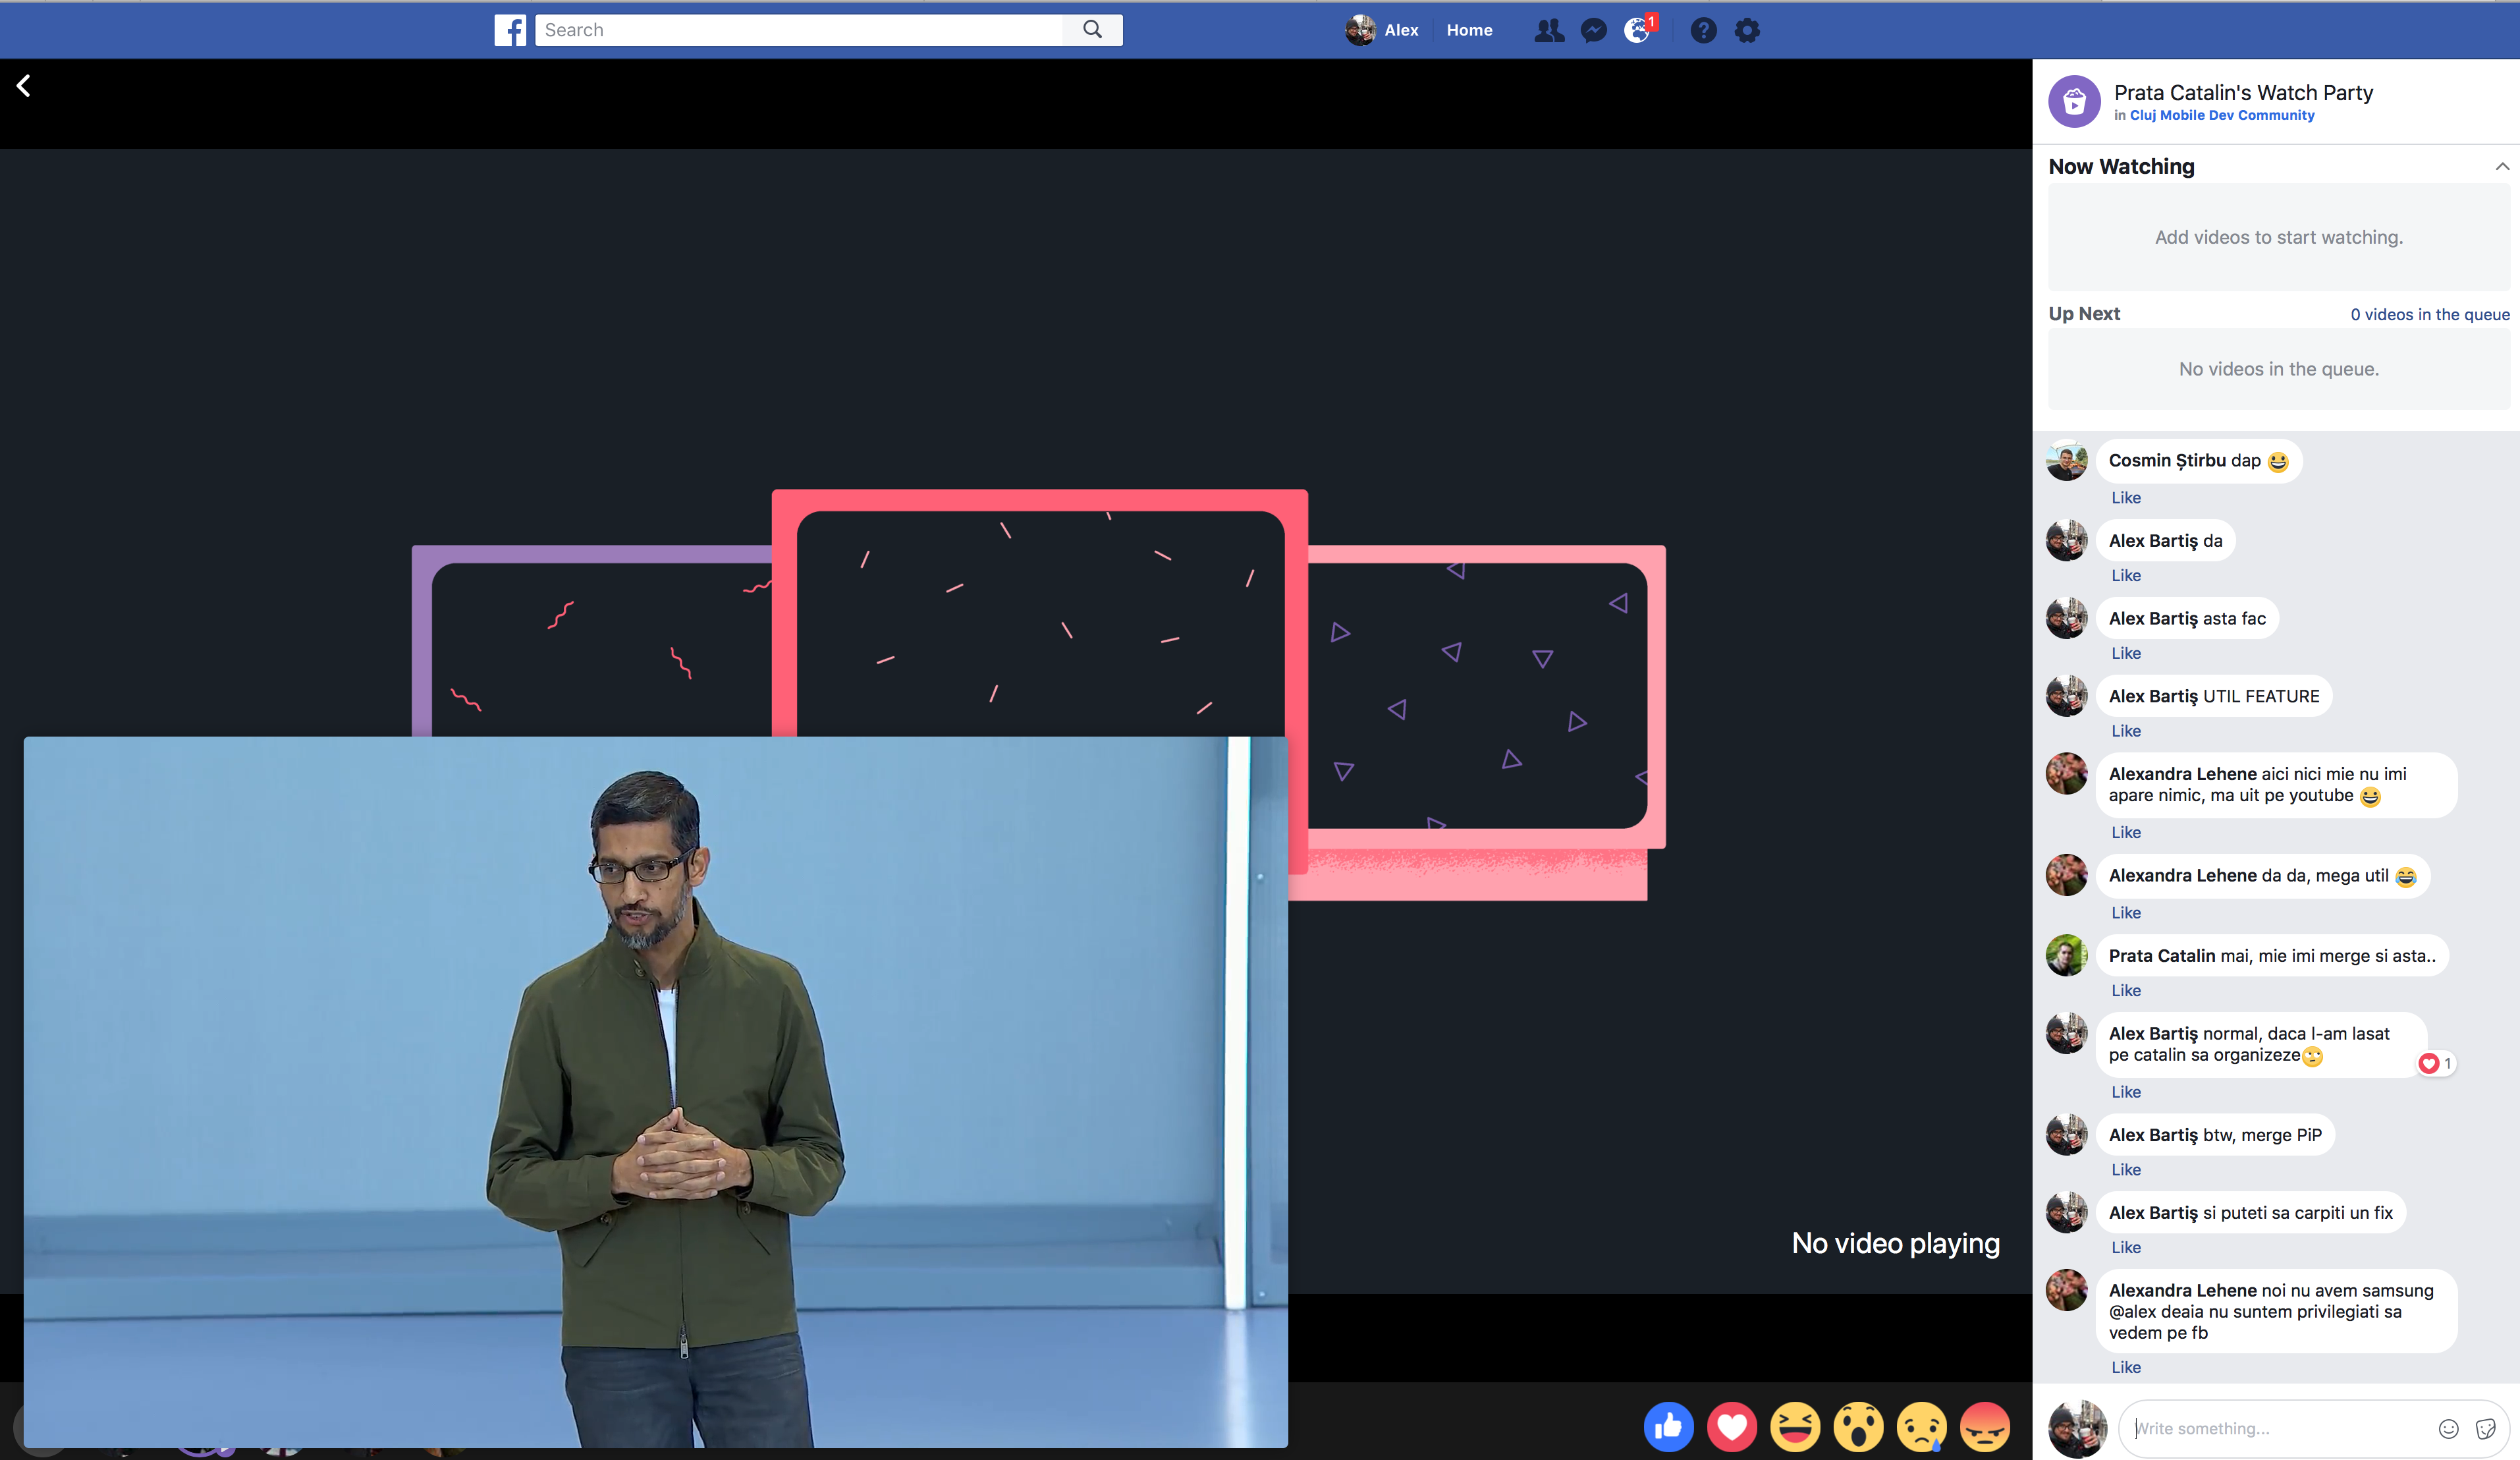Open Prata Catalin name link in comment
This screenshot has height=1460, width=2520.
point(2162,956)
